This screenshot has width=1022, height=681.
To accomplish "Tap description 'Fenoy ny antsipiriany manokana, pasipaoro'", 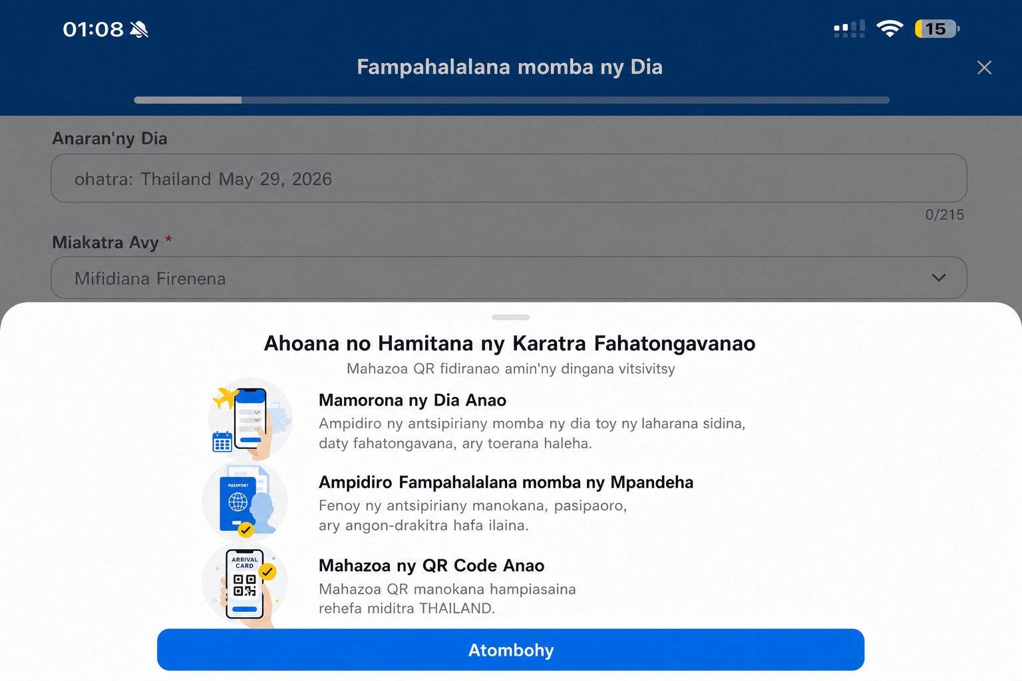I will [x=472, y=506].
